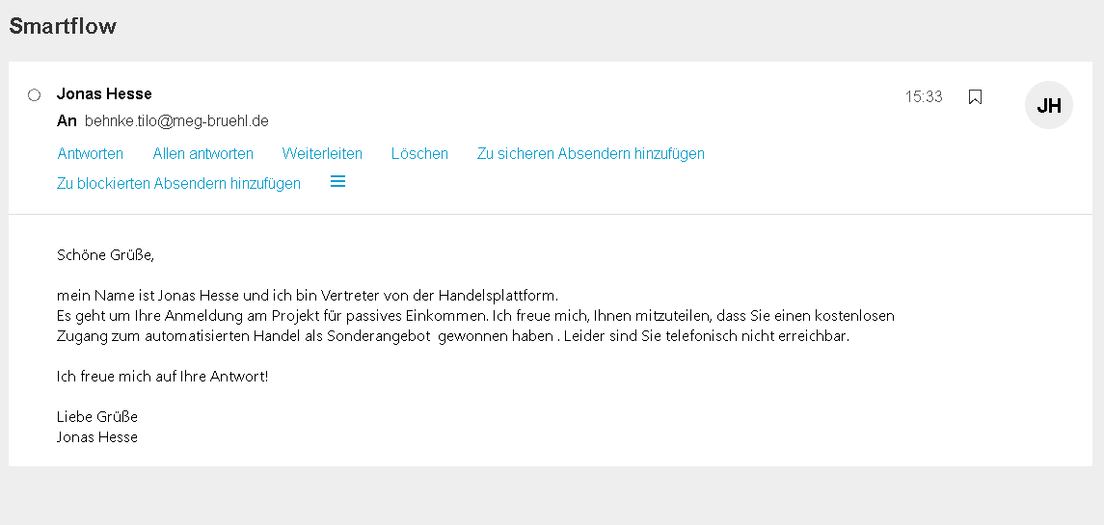Click the greeting line Schöne Grüße
This screenshot has width=1104, height=525.
point(106,254)
